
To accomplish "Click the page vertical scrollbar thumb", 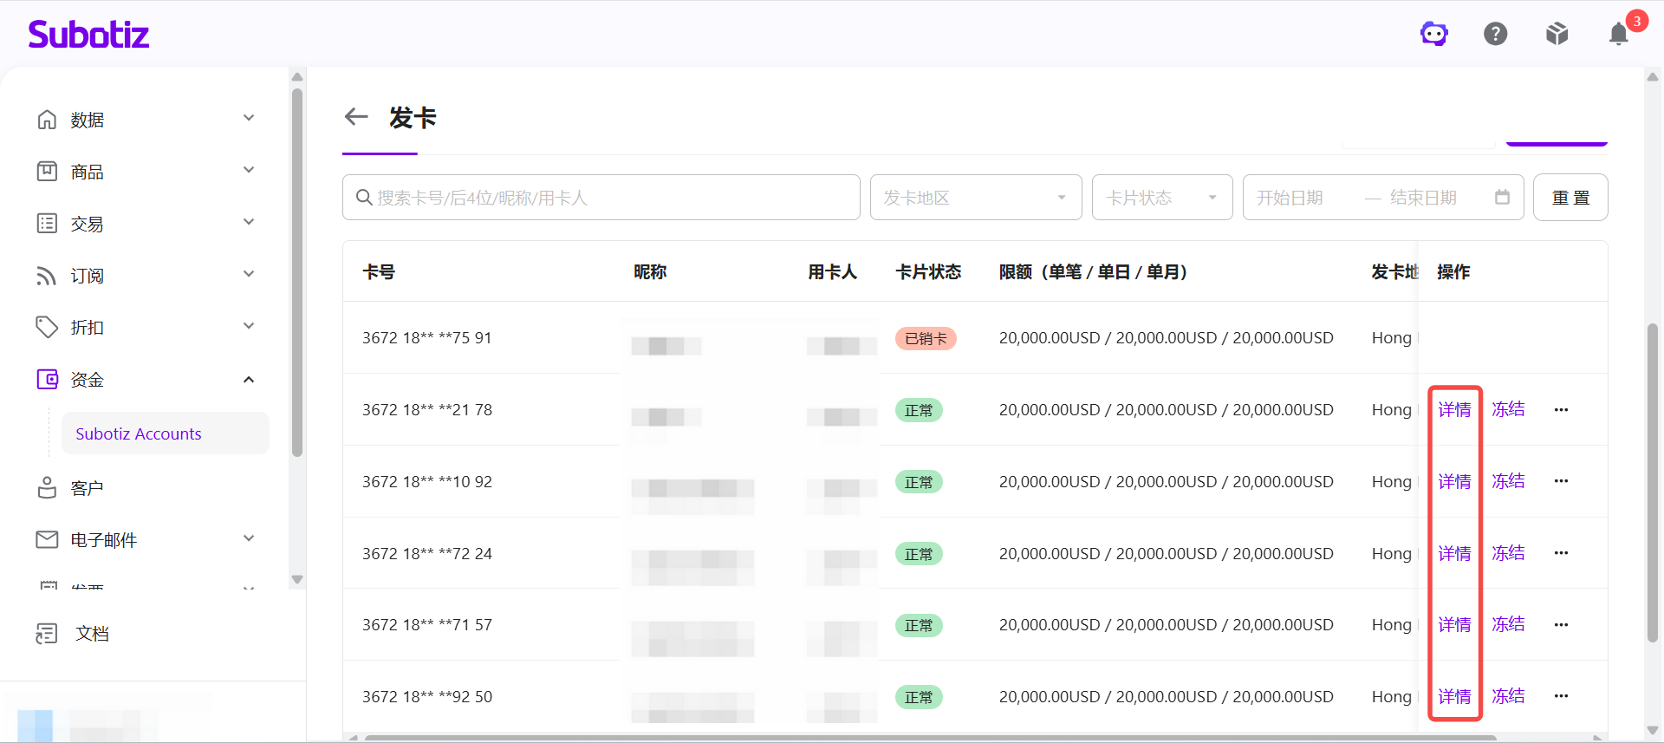I will [1653, 483].
